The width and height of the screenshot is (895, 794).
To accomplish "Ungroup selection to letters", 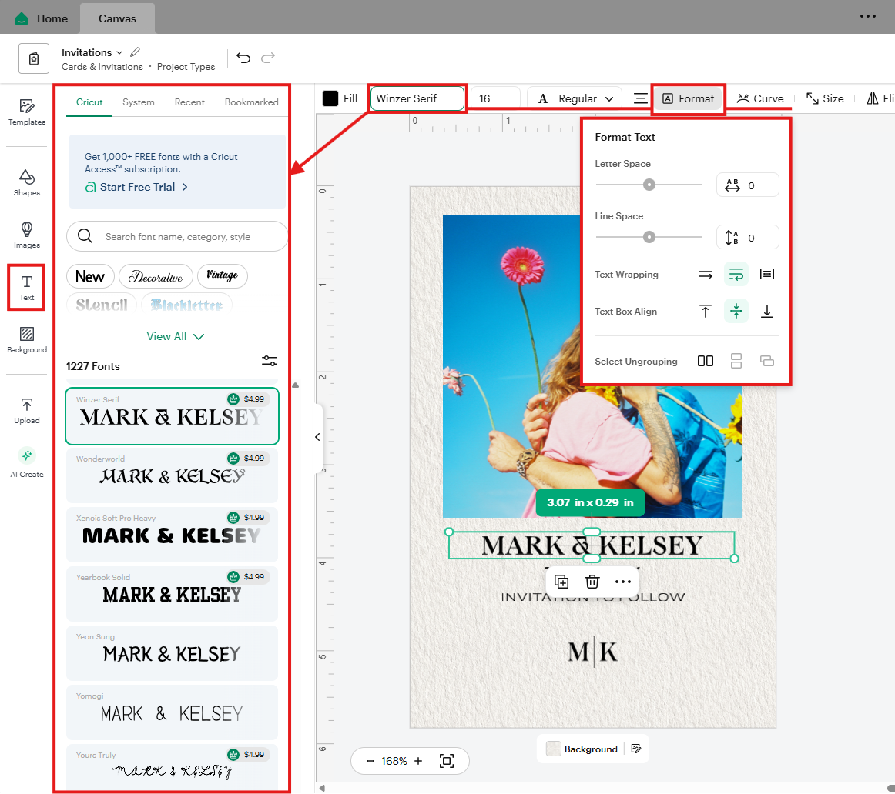I will (706, 361).
